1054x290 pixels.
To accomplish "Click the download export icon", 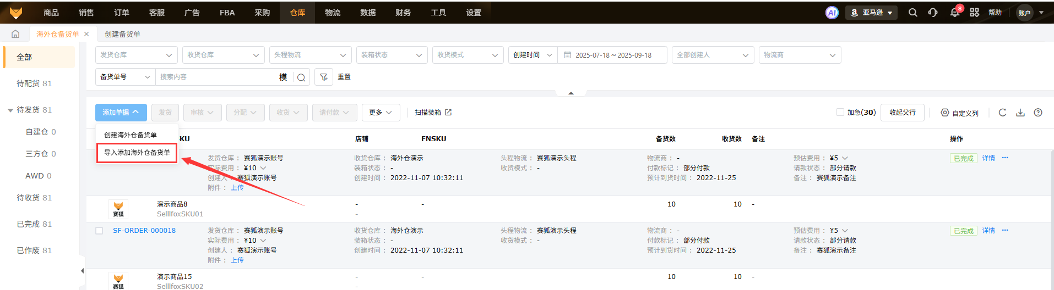I will pyautogui.click(x=1020, y=113).
